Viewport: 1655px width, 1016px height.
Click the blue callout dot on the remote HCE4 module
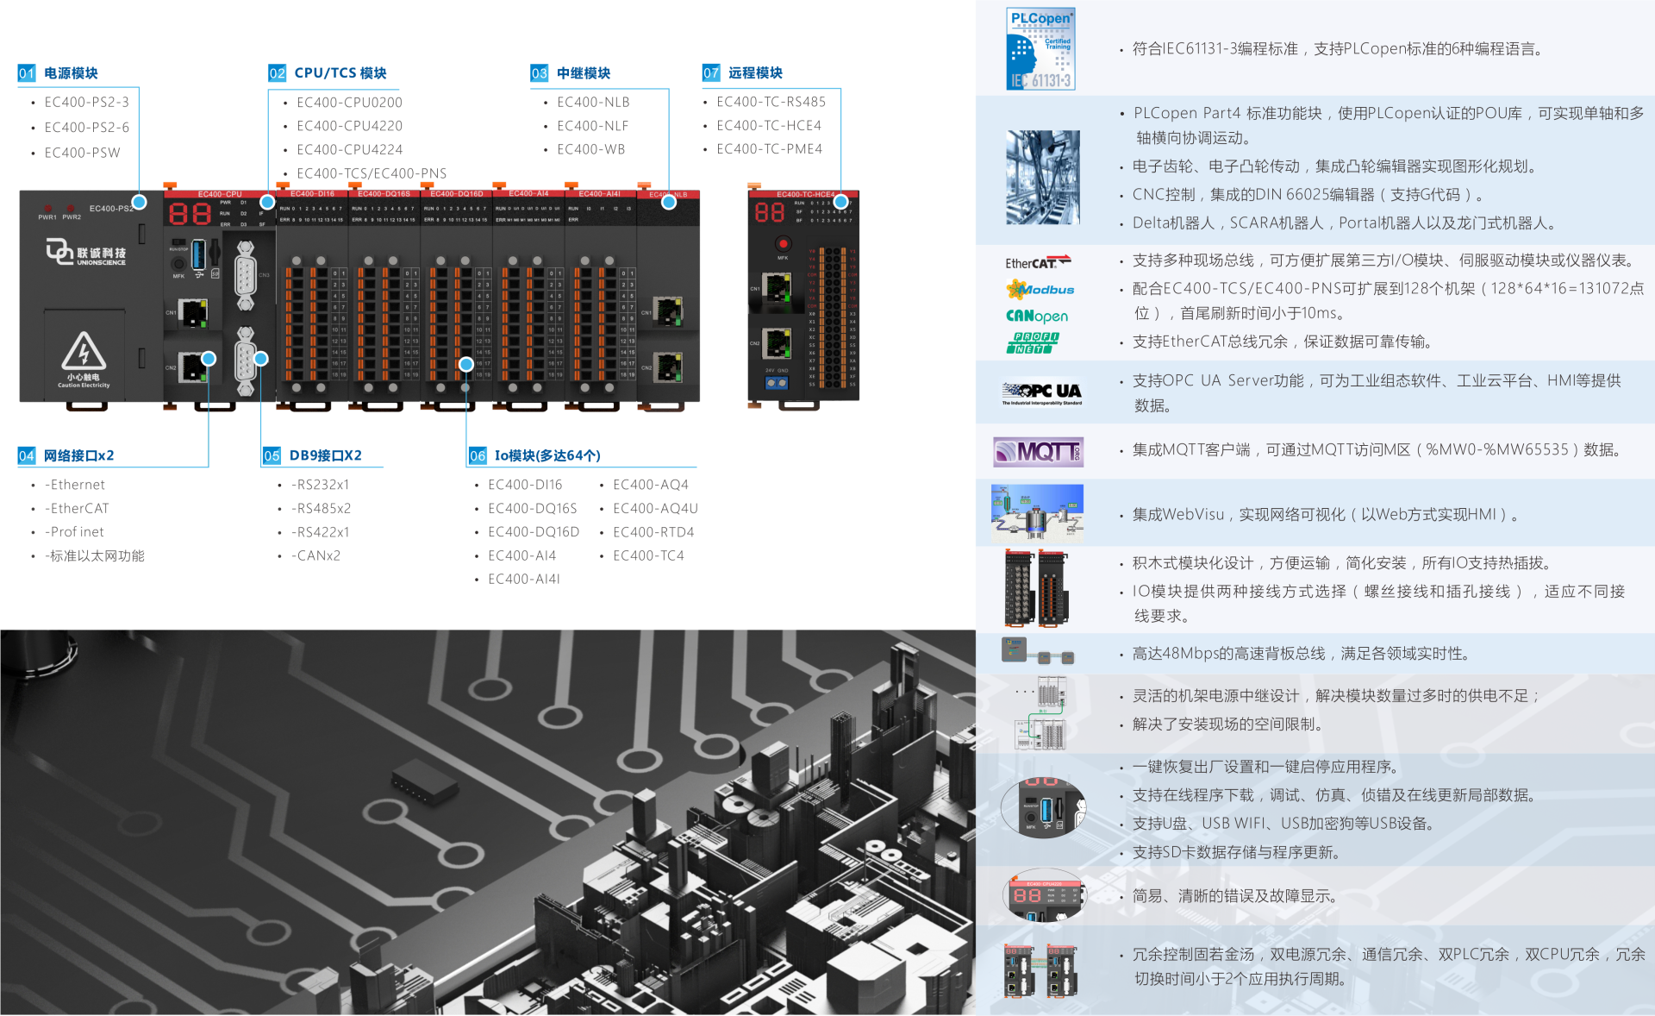841,201
